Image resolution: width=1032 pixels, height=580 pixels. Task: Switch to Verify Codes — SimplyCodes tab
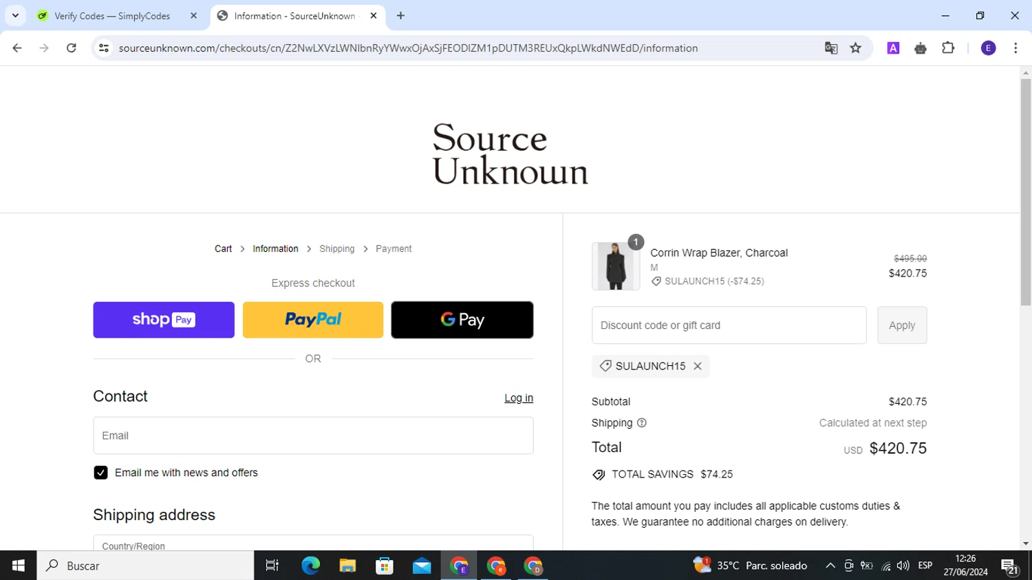[x=114, y=16]
